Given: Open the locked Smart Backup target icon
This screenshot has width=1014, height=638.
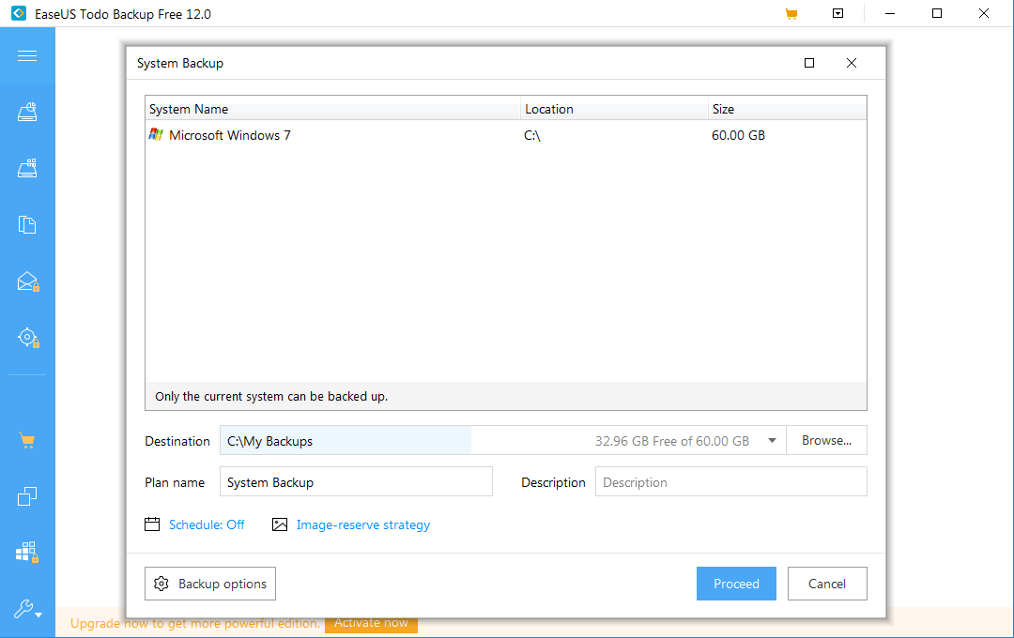Looking at the screenshot, I should point(27,338).
